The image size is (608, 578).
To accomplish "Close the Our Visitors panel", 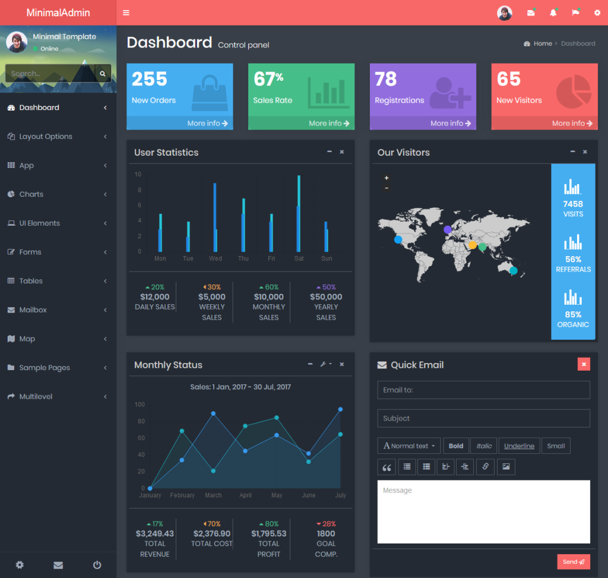I will point(585,151).
